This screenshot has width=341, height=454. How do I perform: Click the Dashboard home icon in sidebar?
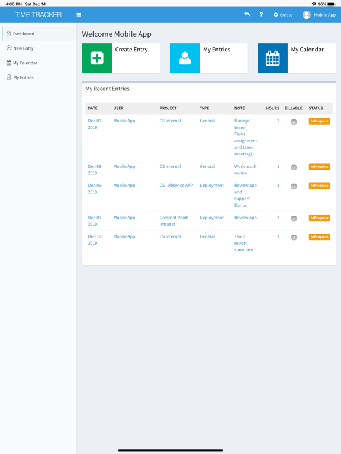click(x=9, y=33)
